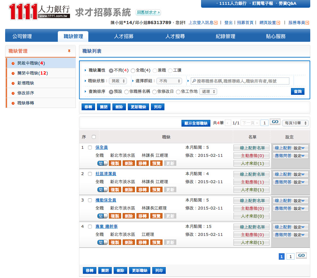This screenshot has width=317, height=278.
Task: Open the 專業 總幹事 job link
Action: 106,227
